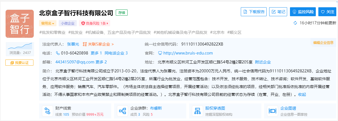Open 笔记 notes button
Viewport: 338px width, 121px height.
click(x=278, y=12)
